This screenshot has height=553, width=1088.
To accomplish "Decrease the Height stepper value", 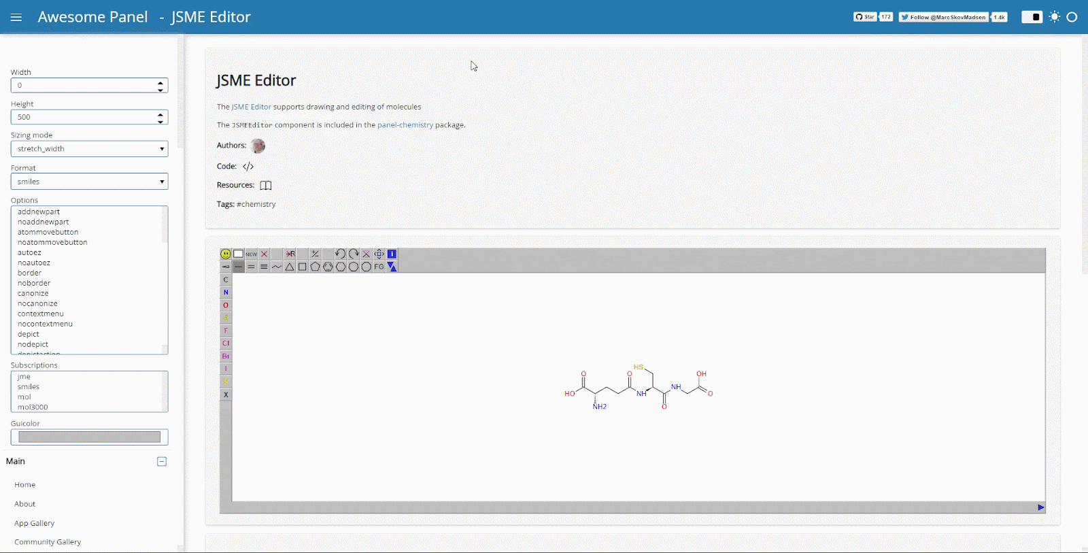I will [x=160, y=120].
